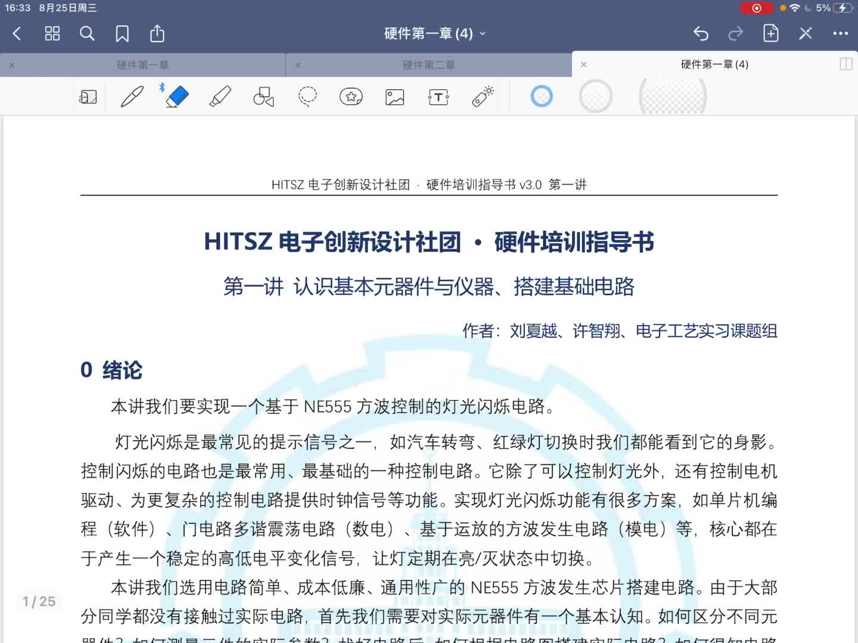Click the page header "硬件培训指导书 v3.0 第一讲"
Viewport: 858px width, 643px height.
coord(506,185)
